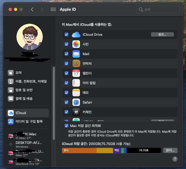Image resolution: width=186 pixels, height=169 pixels.
Task: Uncheck the Mail checkbox
Action: (x=66, y=54)
